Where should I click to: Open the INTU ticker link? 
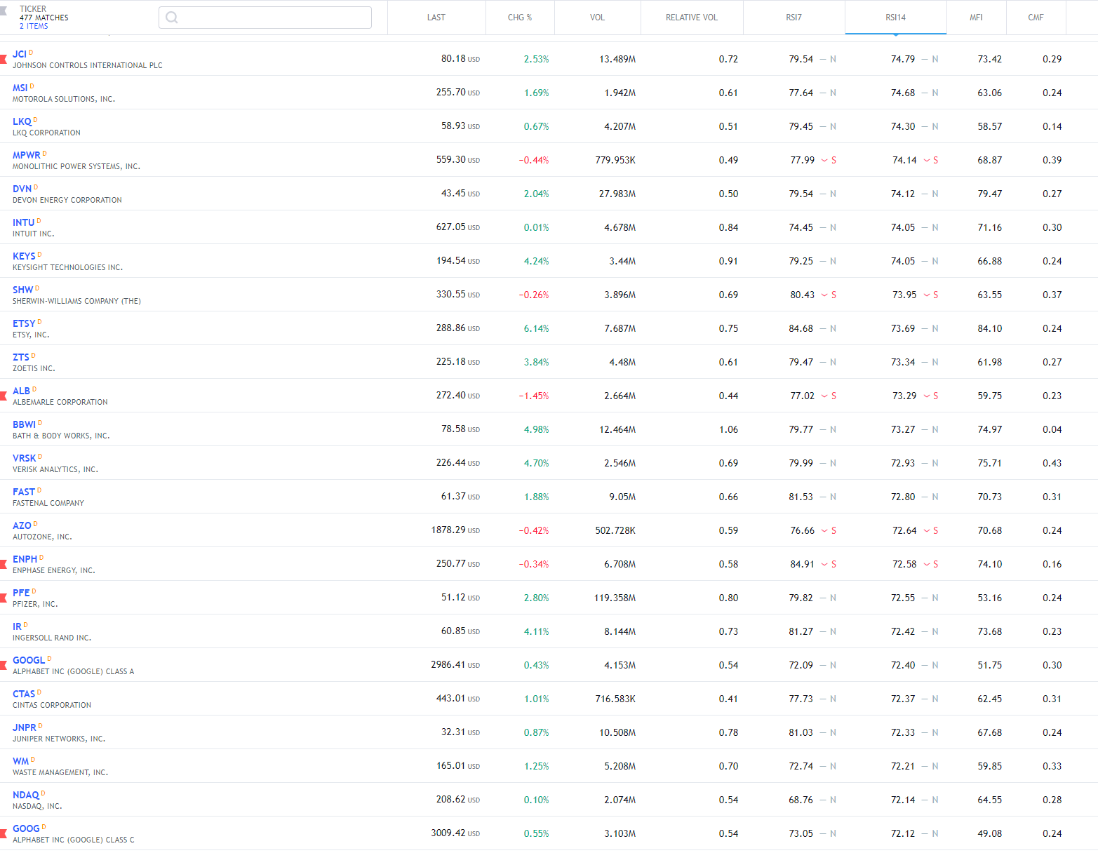click(23, 222)
